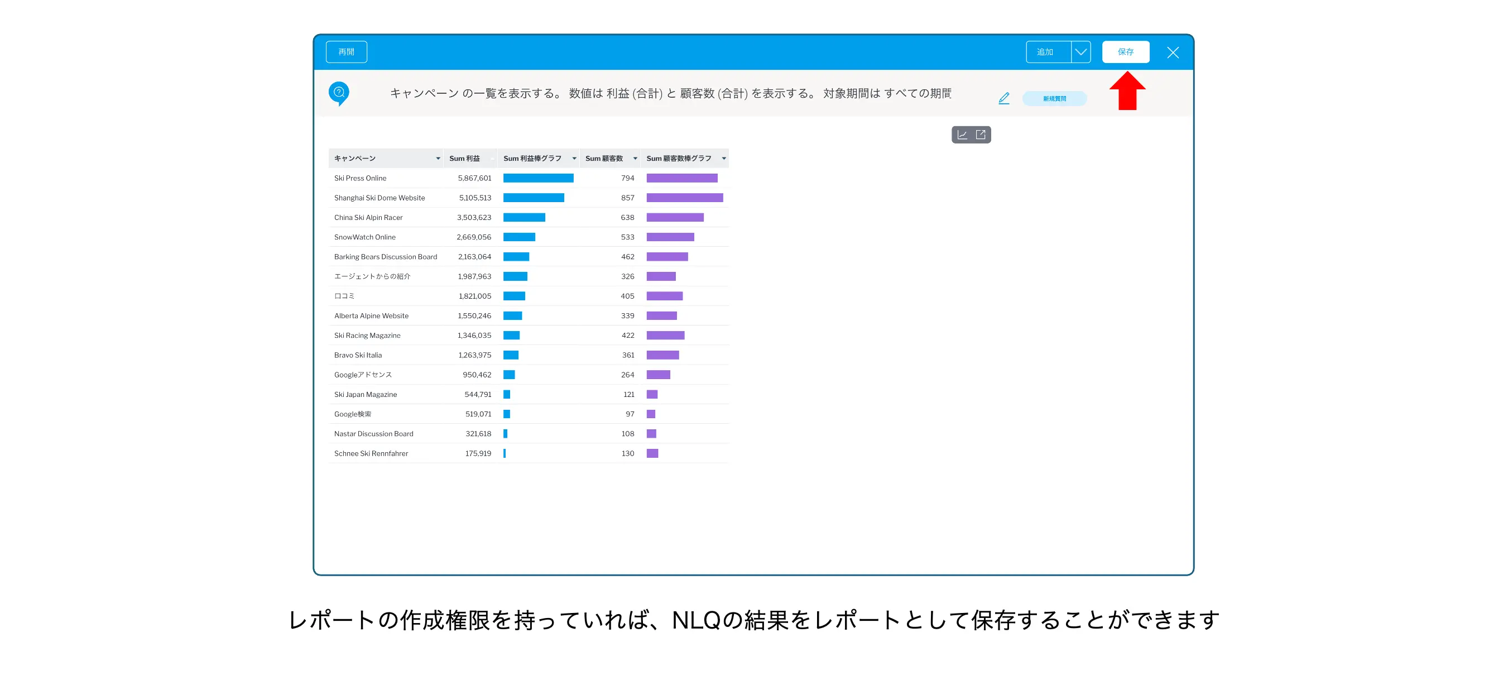This screenshot has height=680, width=1508.
Task: Click the 新規質問 new question pill
Action: [1054, 99]
